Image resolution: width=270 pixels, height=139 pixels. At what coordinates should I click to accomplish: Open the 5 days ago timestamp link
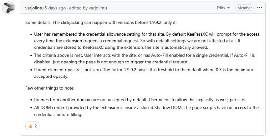(x=55, y=8)
